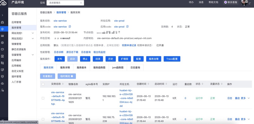Open the pipeline flow icon in the left rail
Screen dimensions: 254x124
click(x=2, y=63)
